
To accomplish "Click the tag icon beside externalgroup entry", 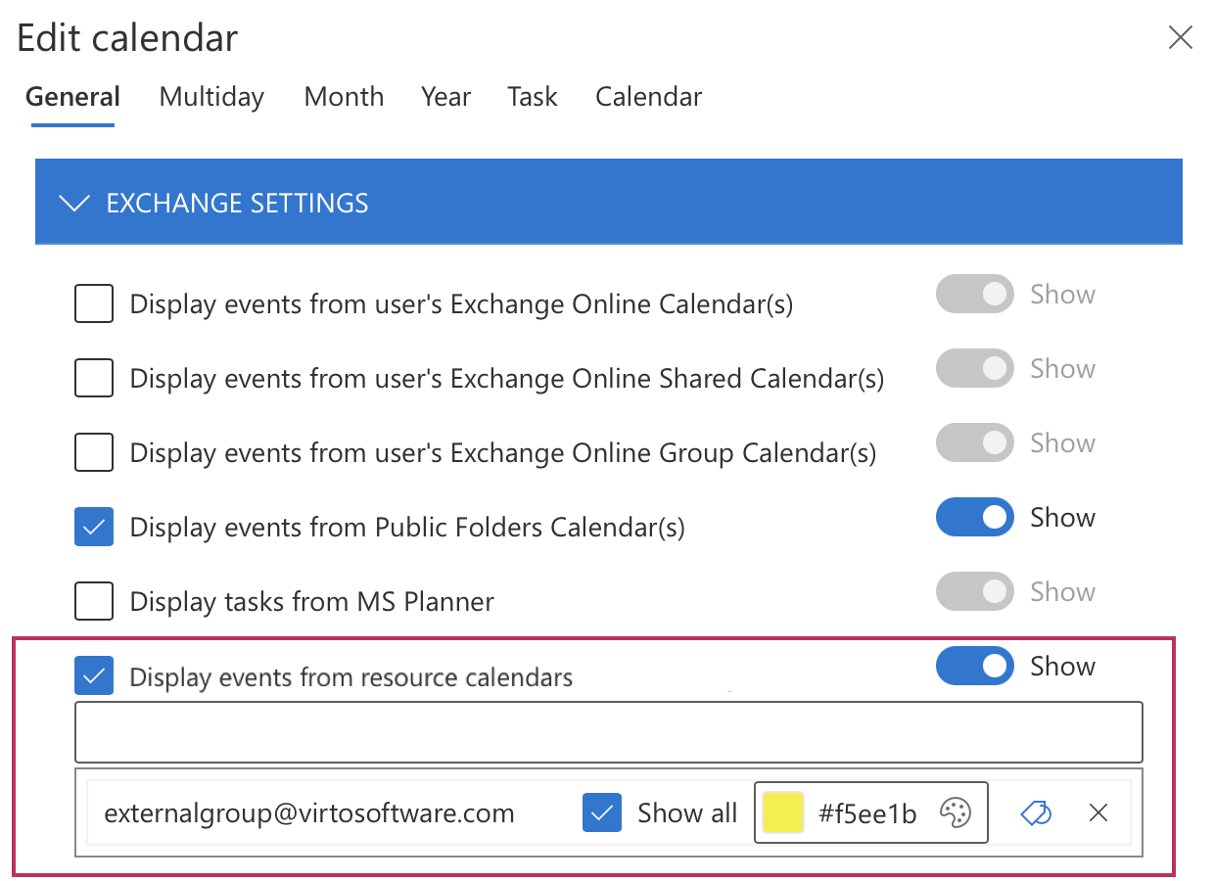I will coord(1036,812).
